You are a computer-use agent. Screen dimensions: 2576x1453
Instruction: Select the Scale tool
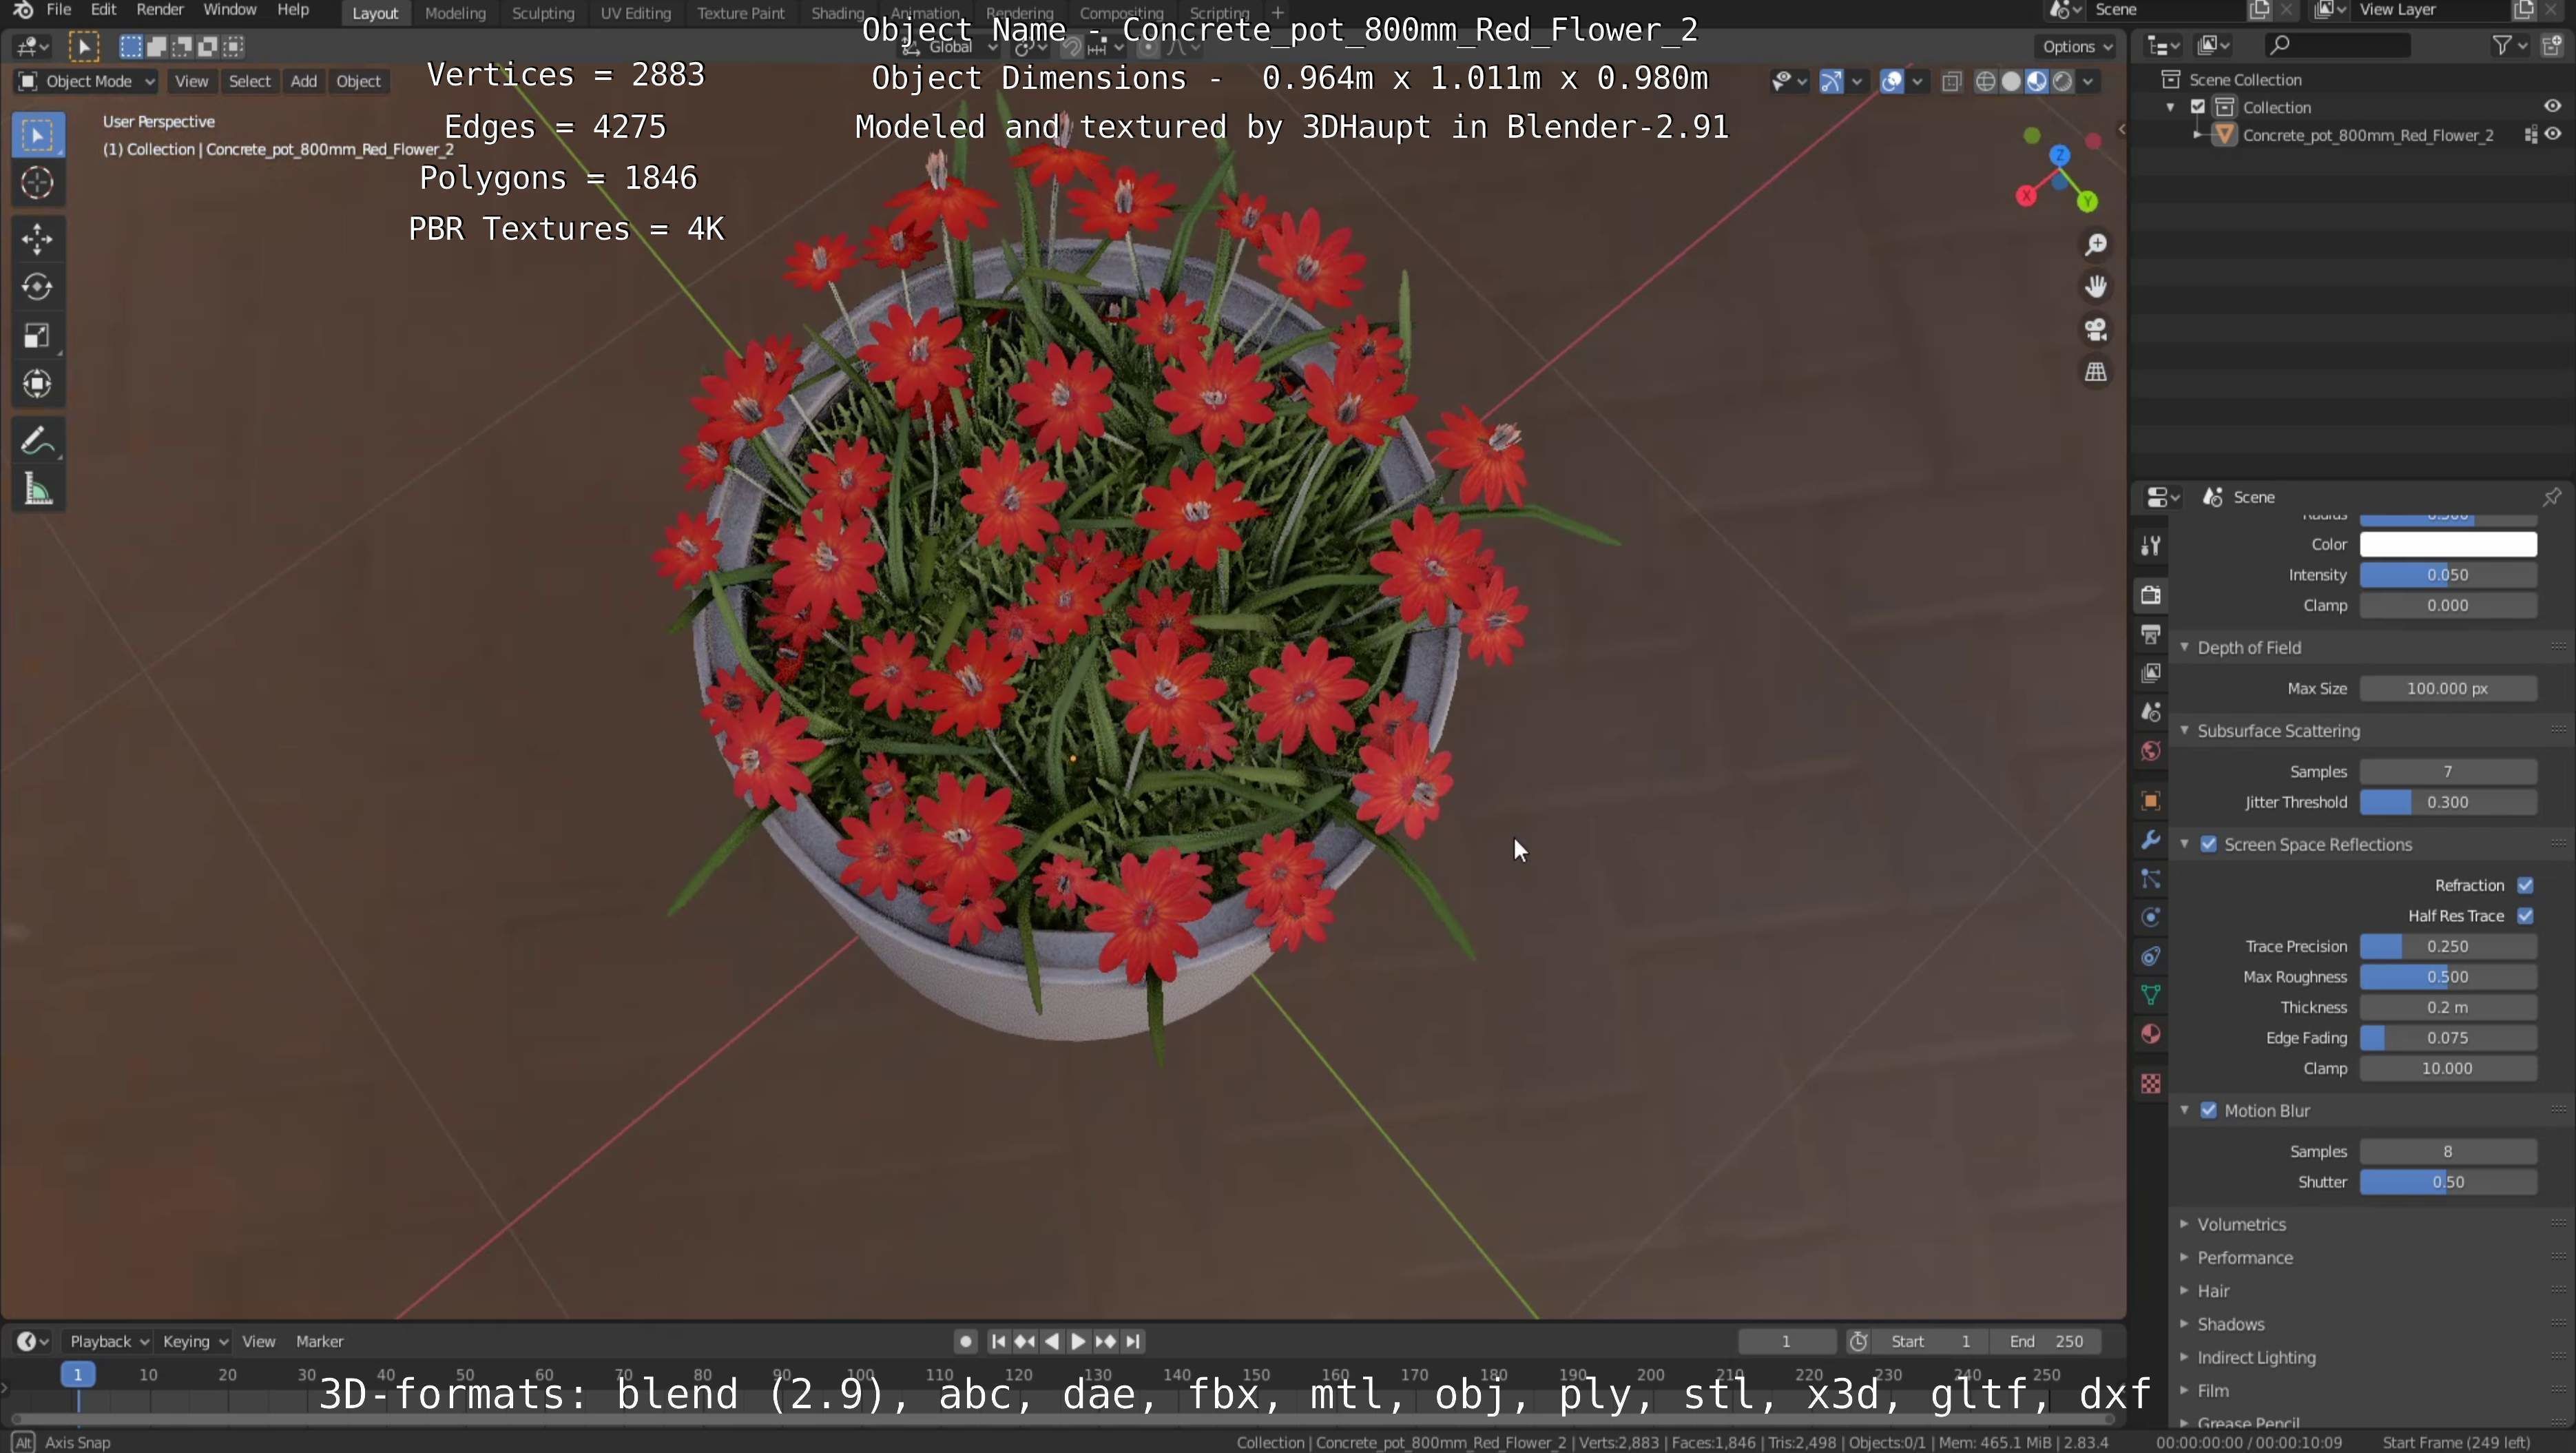click(x=38, y=336)
